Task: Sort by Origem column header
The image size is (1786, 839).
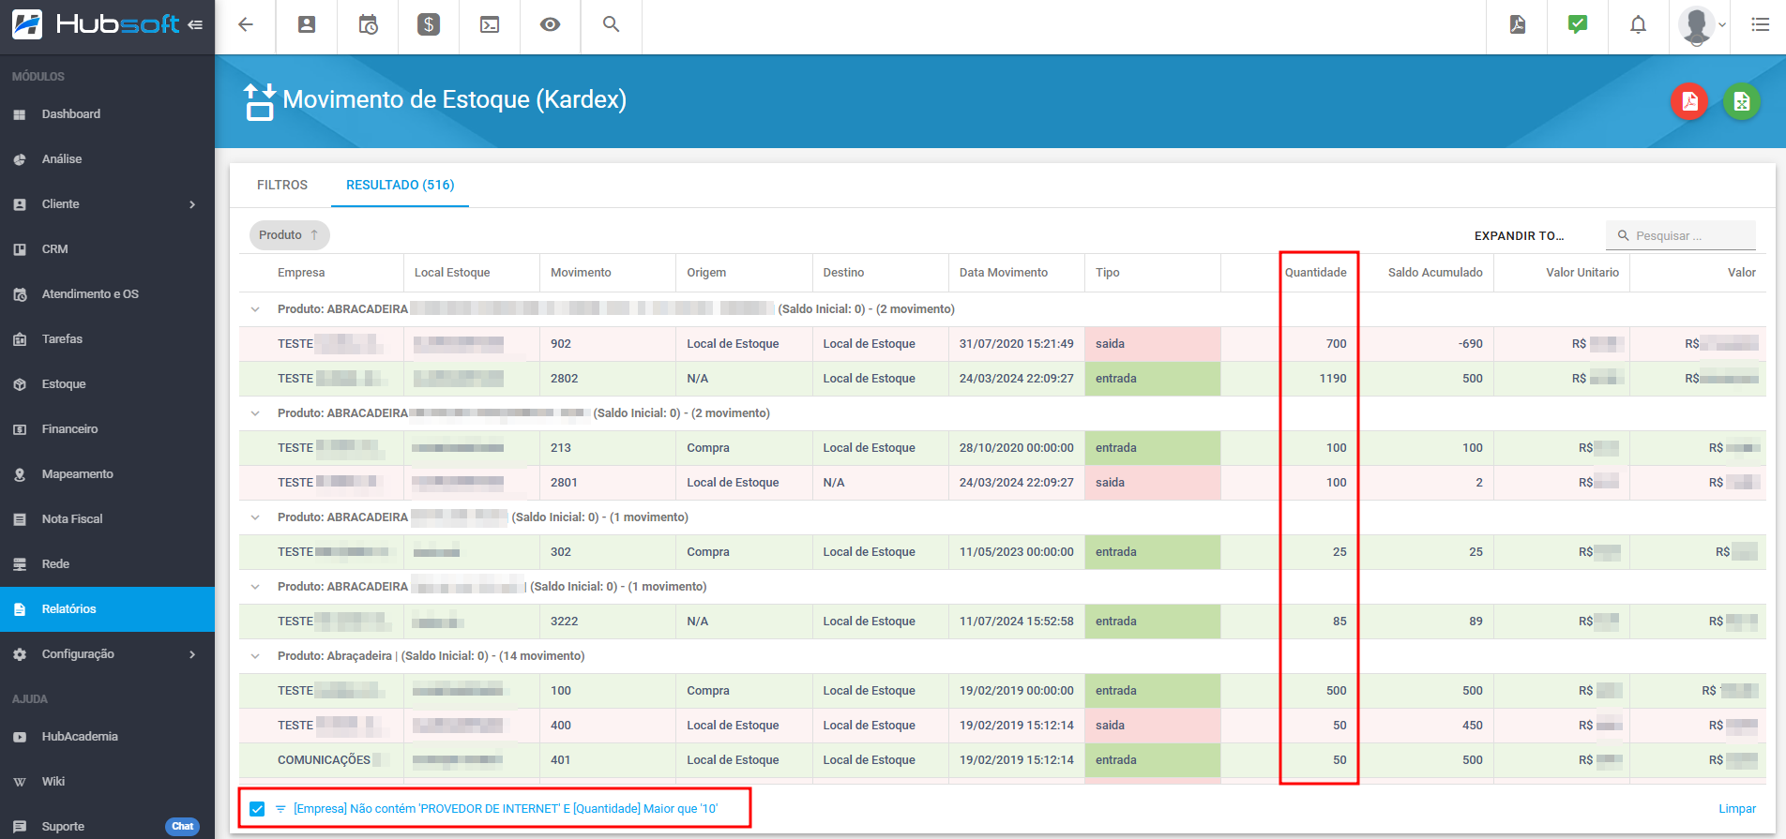Action: [x=706, y=273]
